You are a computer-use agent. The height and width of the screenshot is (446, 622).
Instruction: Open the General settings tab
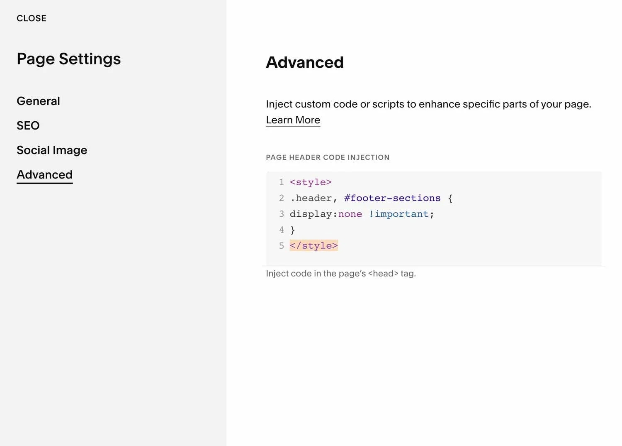click(38, 101)
